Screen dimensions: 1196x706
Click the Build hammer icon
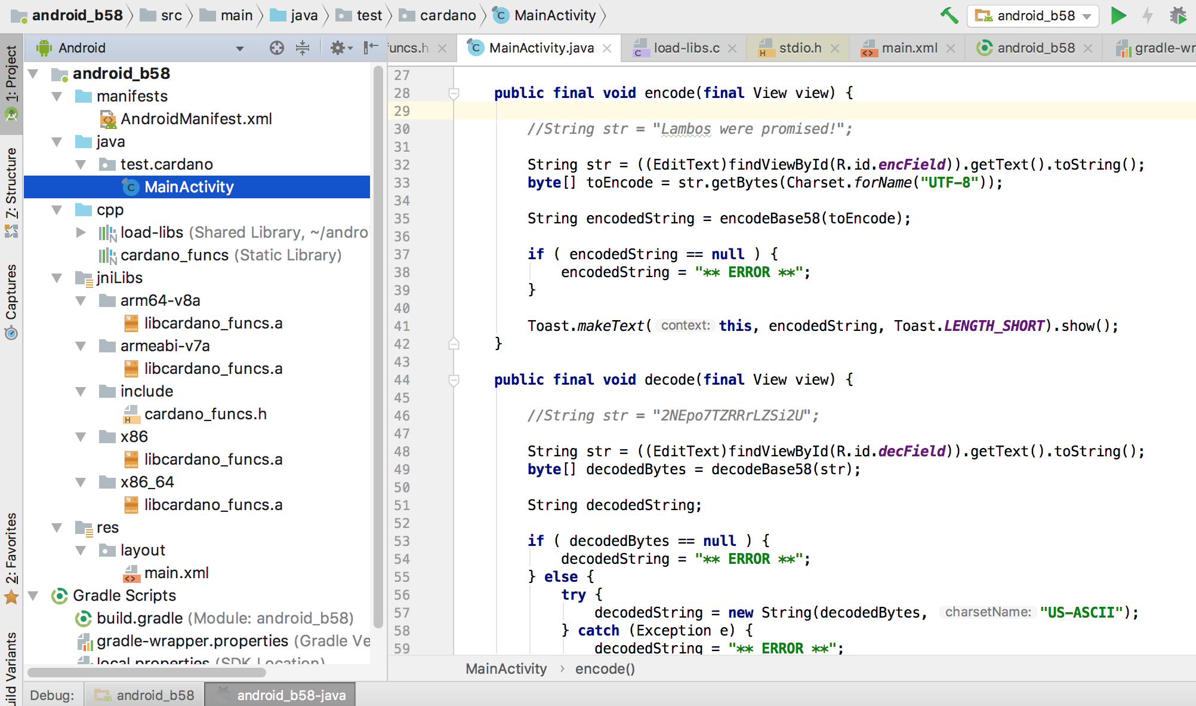point(949,16)
